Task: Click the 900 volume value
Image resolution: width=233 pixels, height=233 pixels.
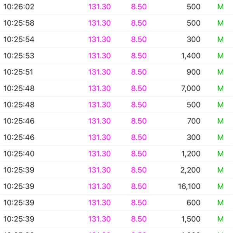Action: (193, 72)
